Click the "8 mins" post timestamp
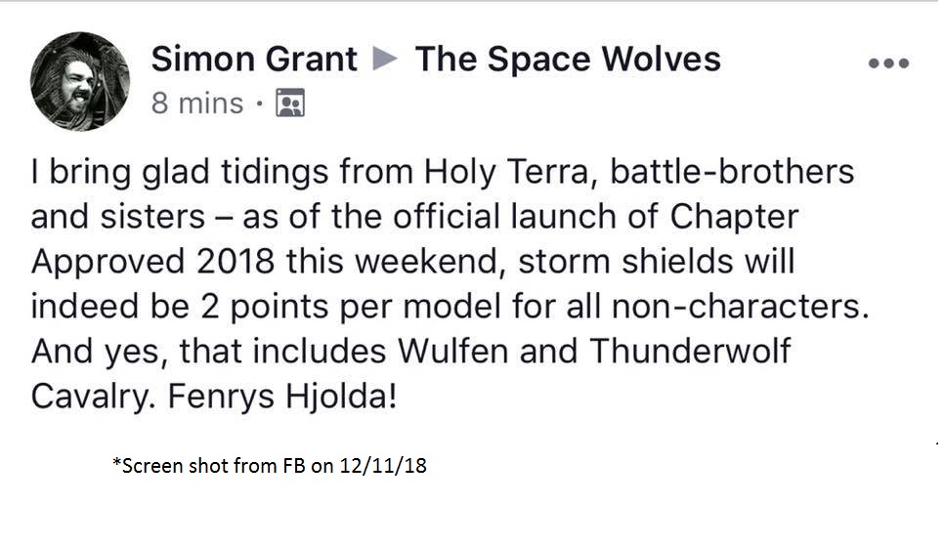The image size is (944, 546). click(x=196, y=103)
